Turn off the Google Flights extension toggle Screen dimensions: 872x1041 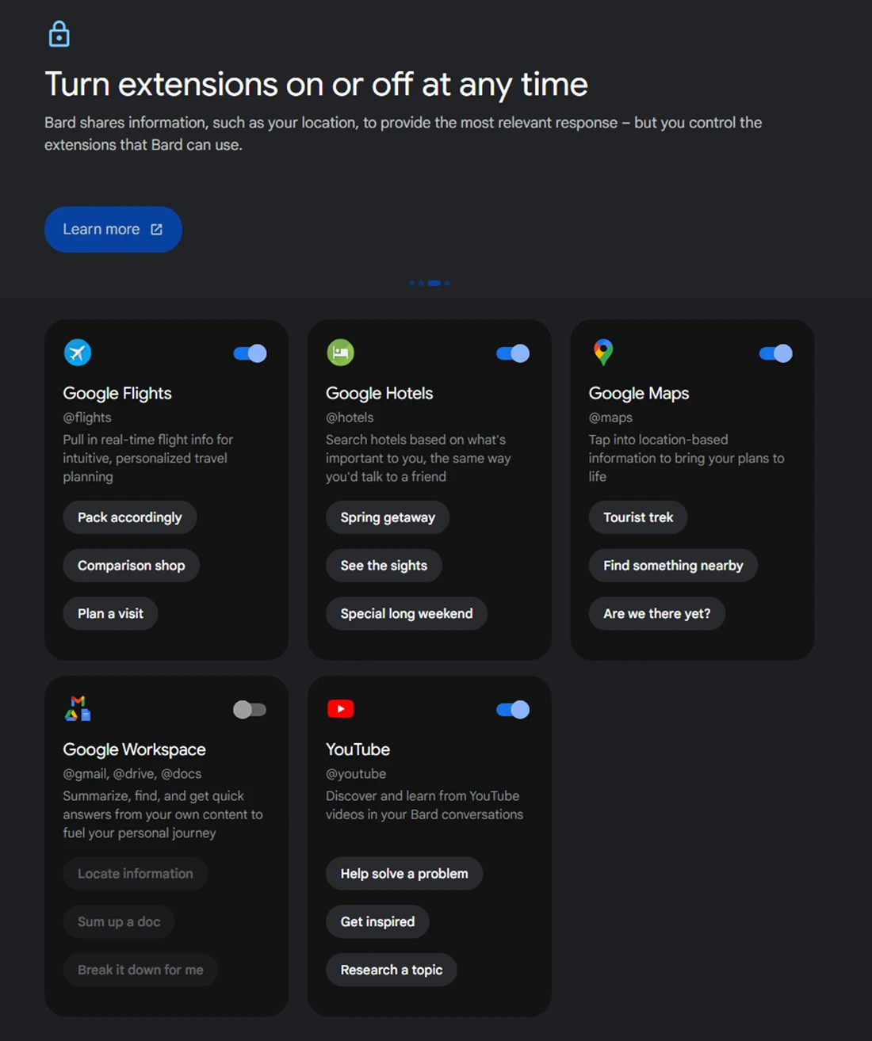250,353
